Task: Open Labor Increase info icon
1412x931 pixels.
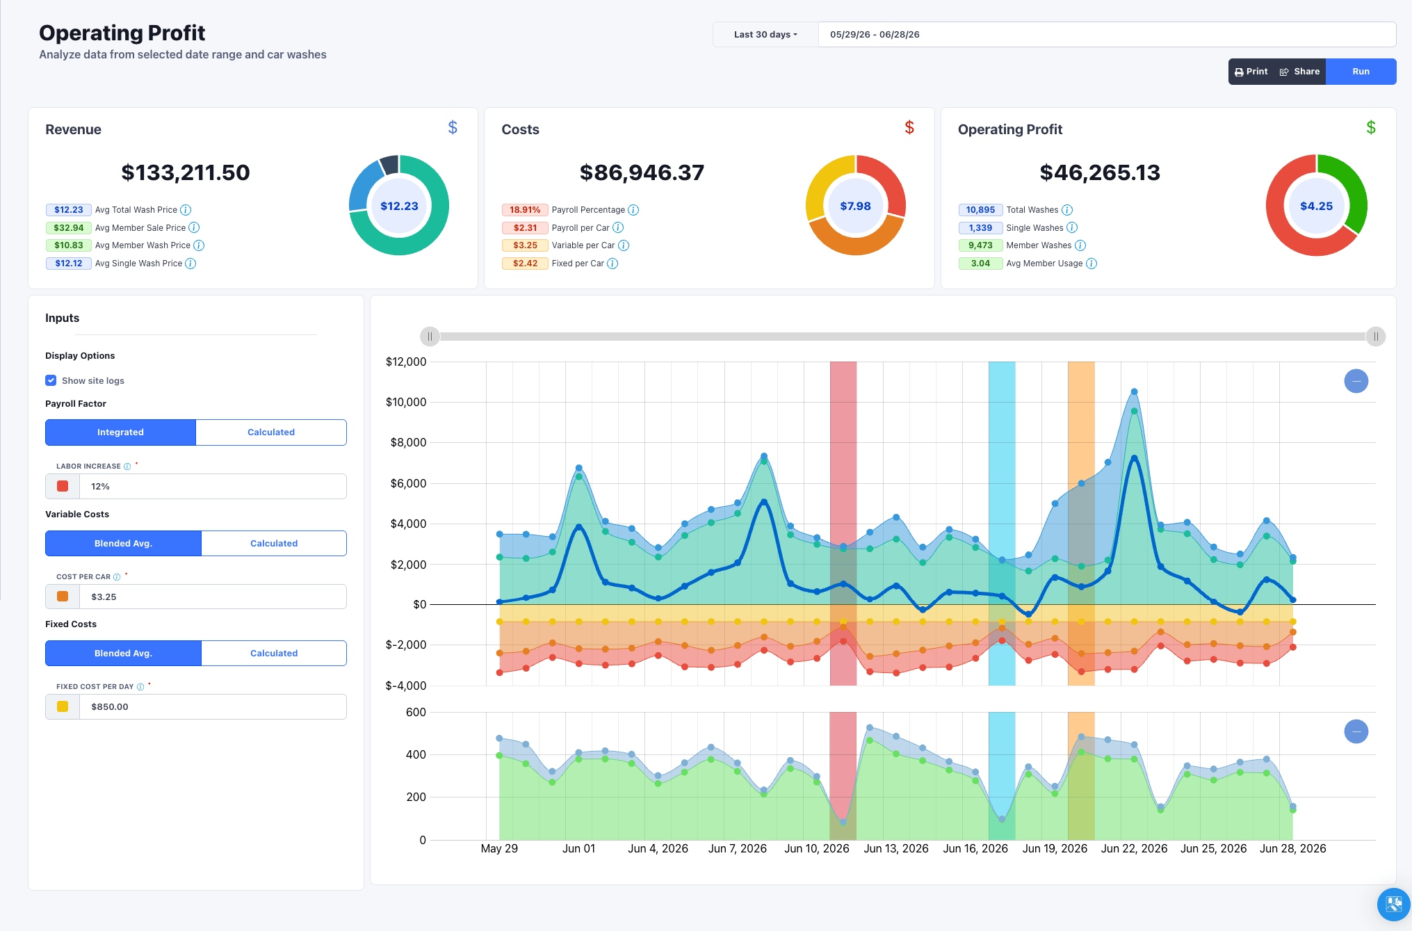Action: pyautogui.click(x=127, y=467)
